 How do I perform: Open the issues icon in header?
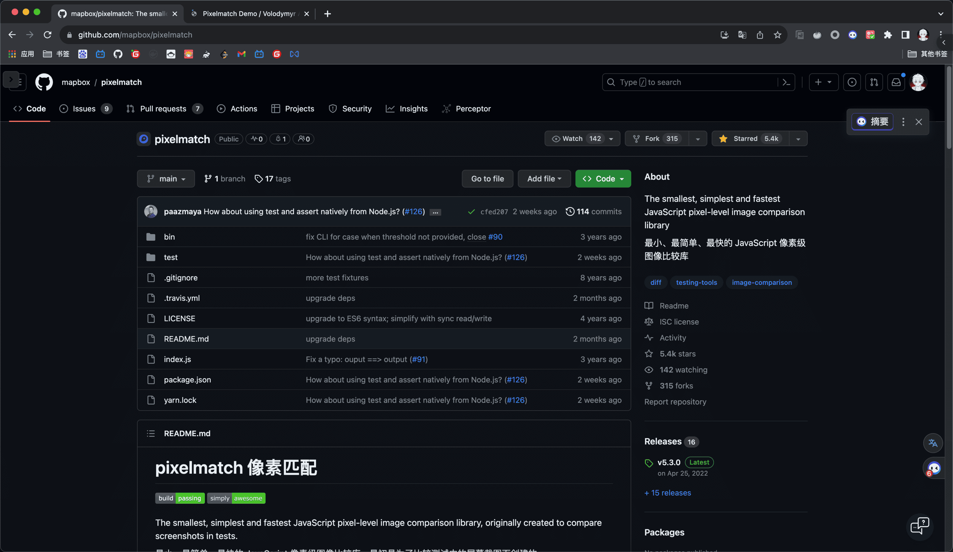(852, 82)
